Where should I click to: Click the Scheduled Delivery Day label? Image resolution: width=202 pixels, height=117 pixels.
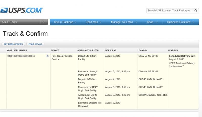pyautogui.click(x=182, y=56)
